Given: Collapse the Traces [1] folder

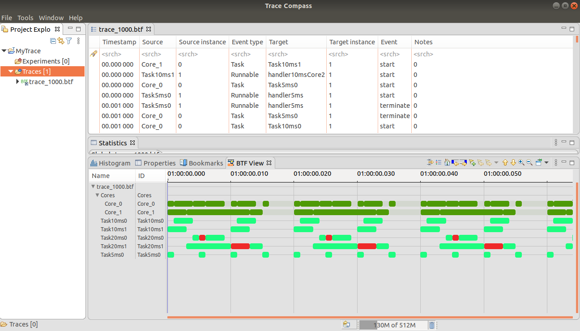Looking at the screenshot, I should click(11, 72).
